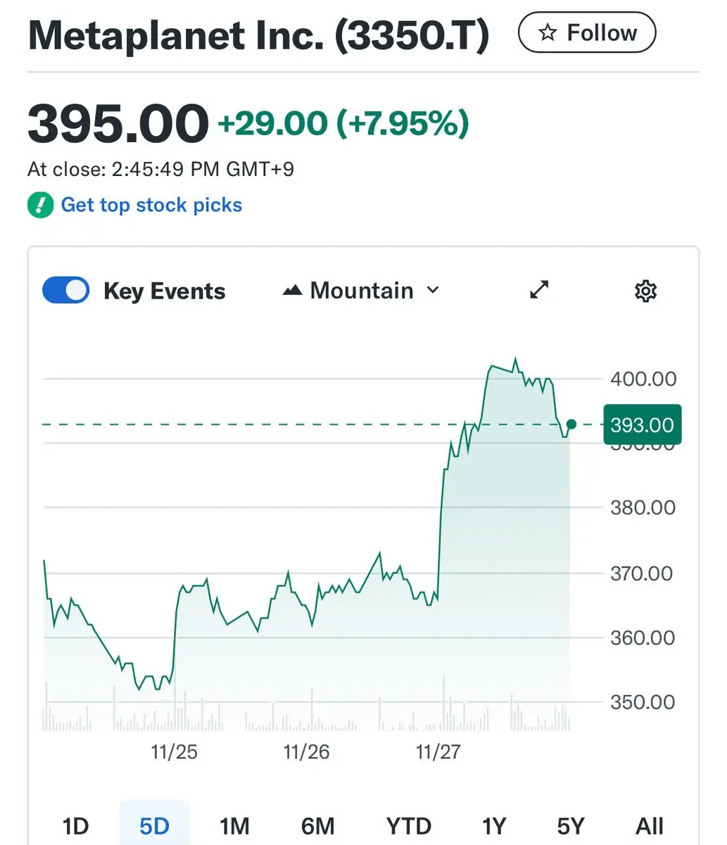The width and height of the screenshot is (727, 845).
Task: Open chart settings gear
Action: 645,291
